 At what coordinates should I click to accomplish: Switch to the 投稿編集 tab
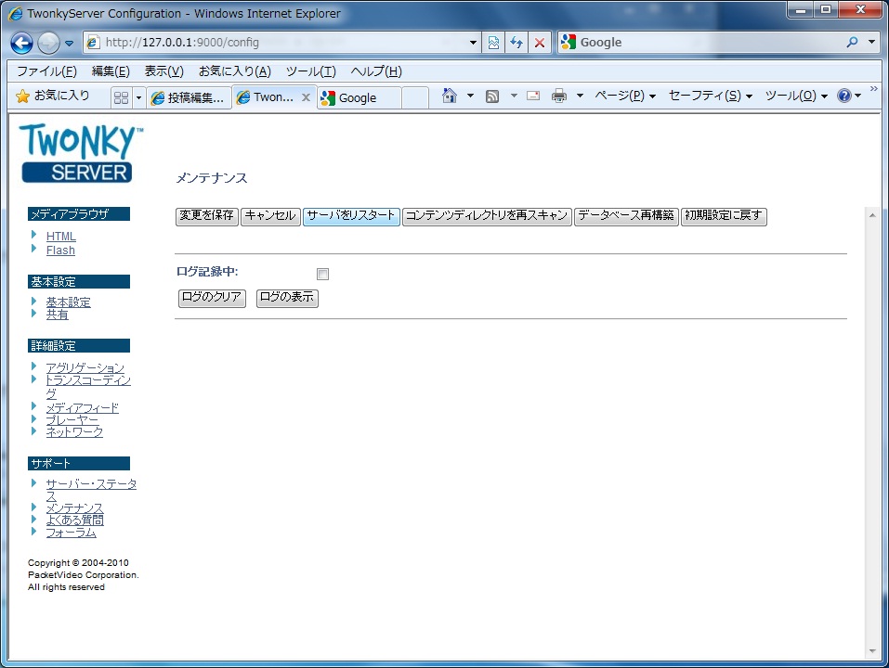point(190,97)
